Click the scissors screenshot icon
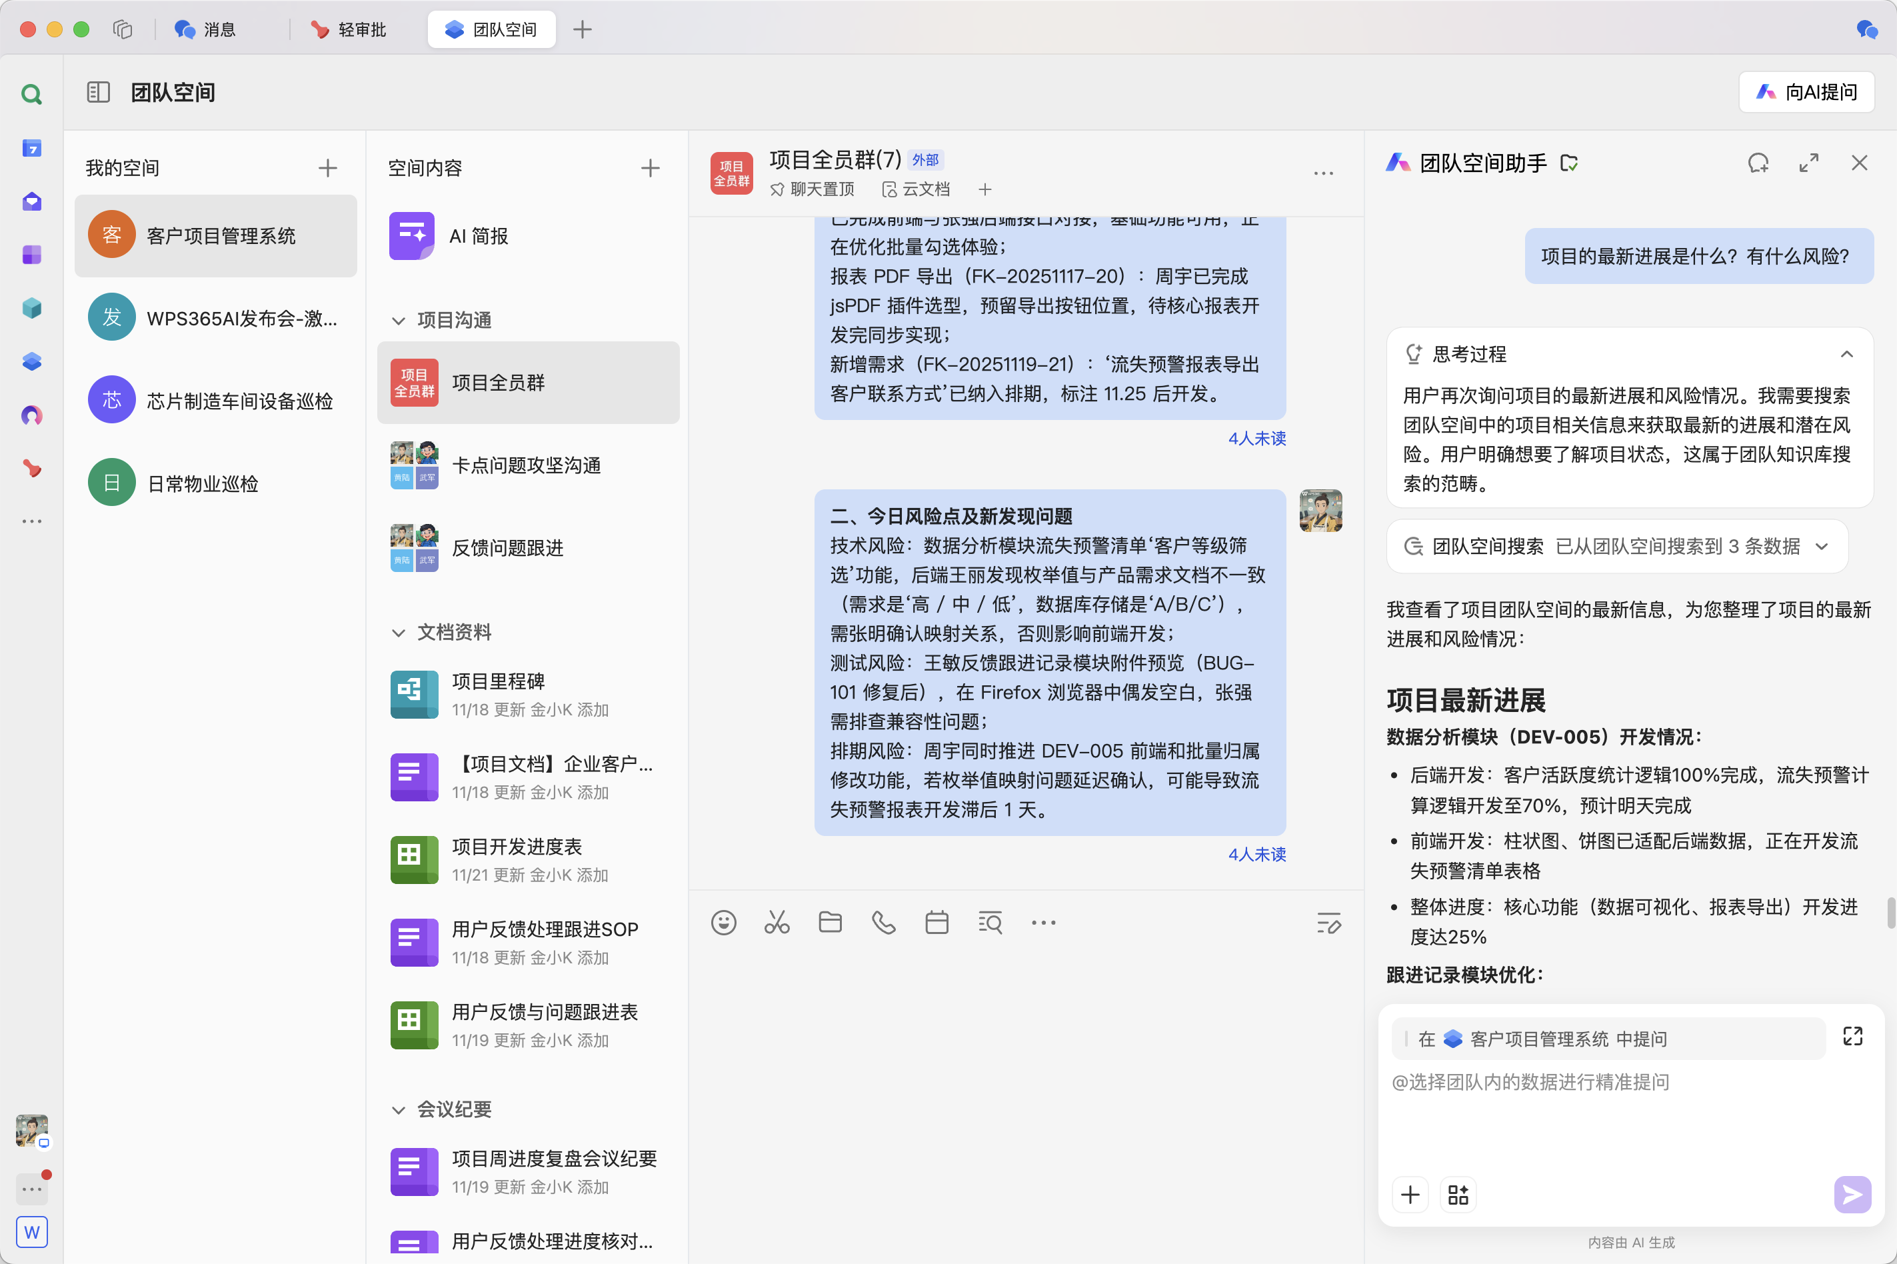 pos(776,922)
